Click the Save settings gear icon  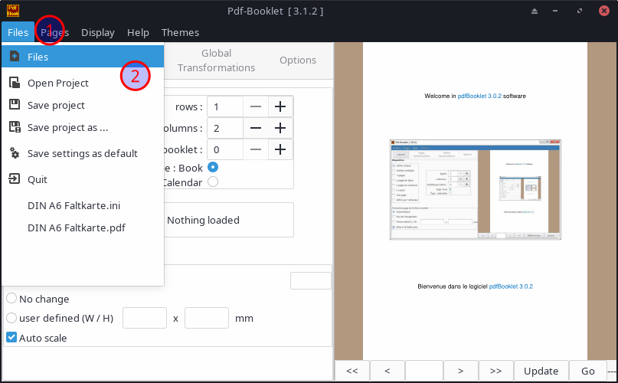tap(14, 153)
